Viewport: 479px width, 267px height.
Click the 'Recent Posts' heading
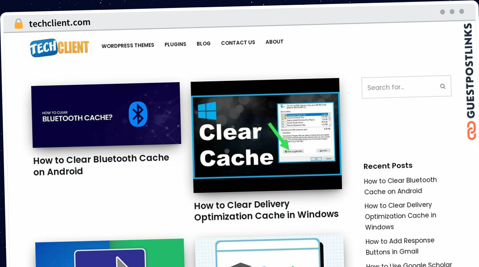pyautogui.click(x=388, y=166)
